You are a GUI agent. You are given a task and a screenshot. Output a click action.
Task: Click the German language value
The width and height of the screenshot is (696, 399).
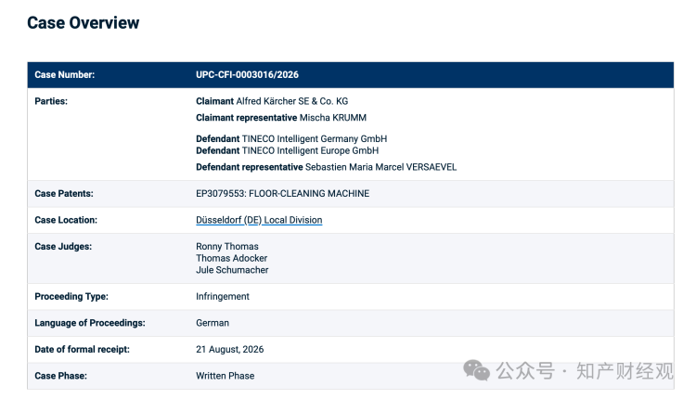tap(213, 323)
